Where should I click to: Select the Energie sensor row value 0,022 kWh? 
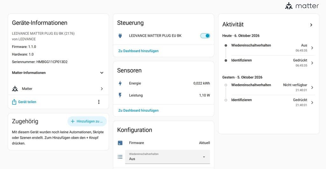[202, 83]
